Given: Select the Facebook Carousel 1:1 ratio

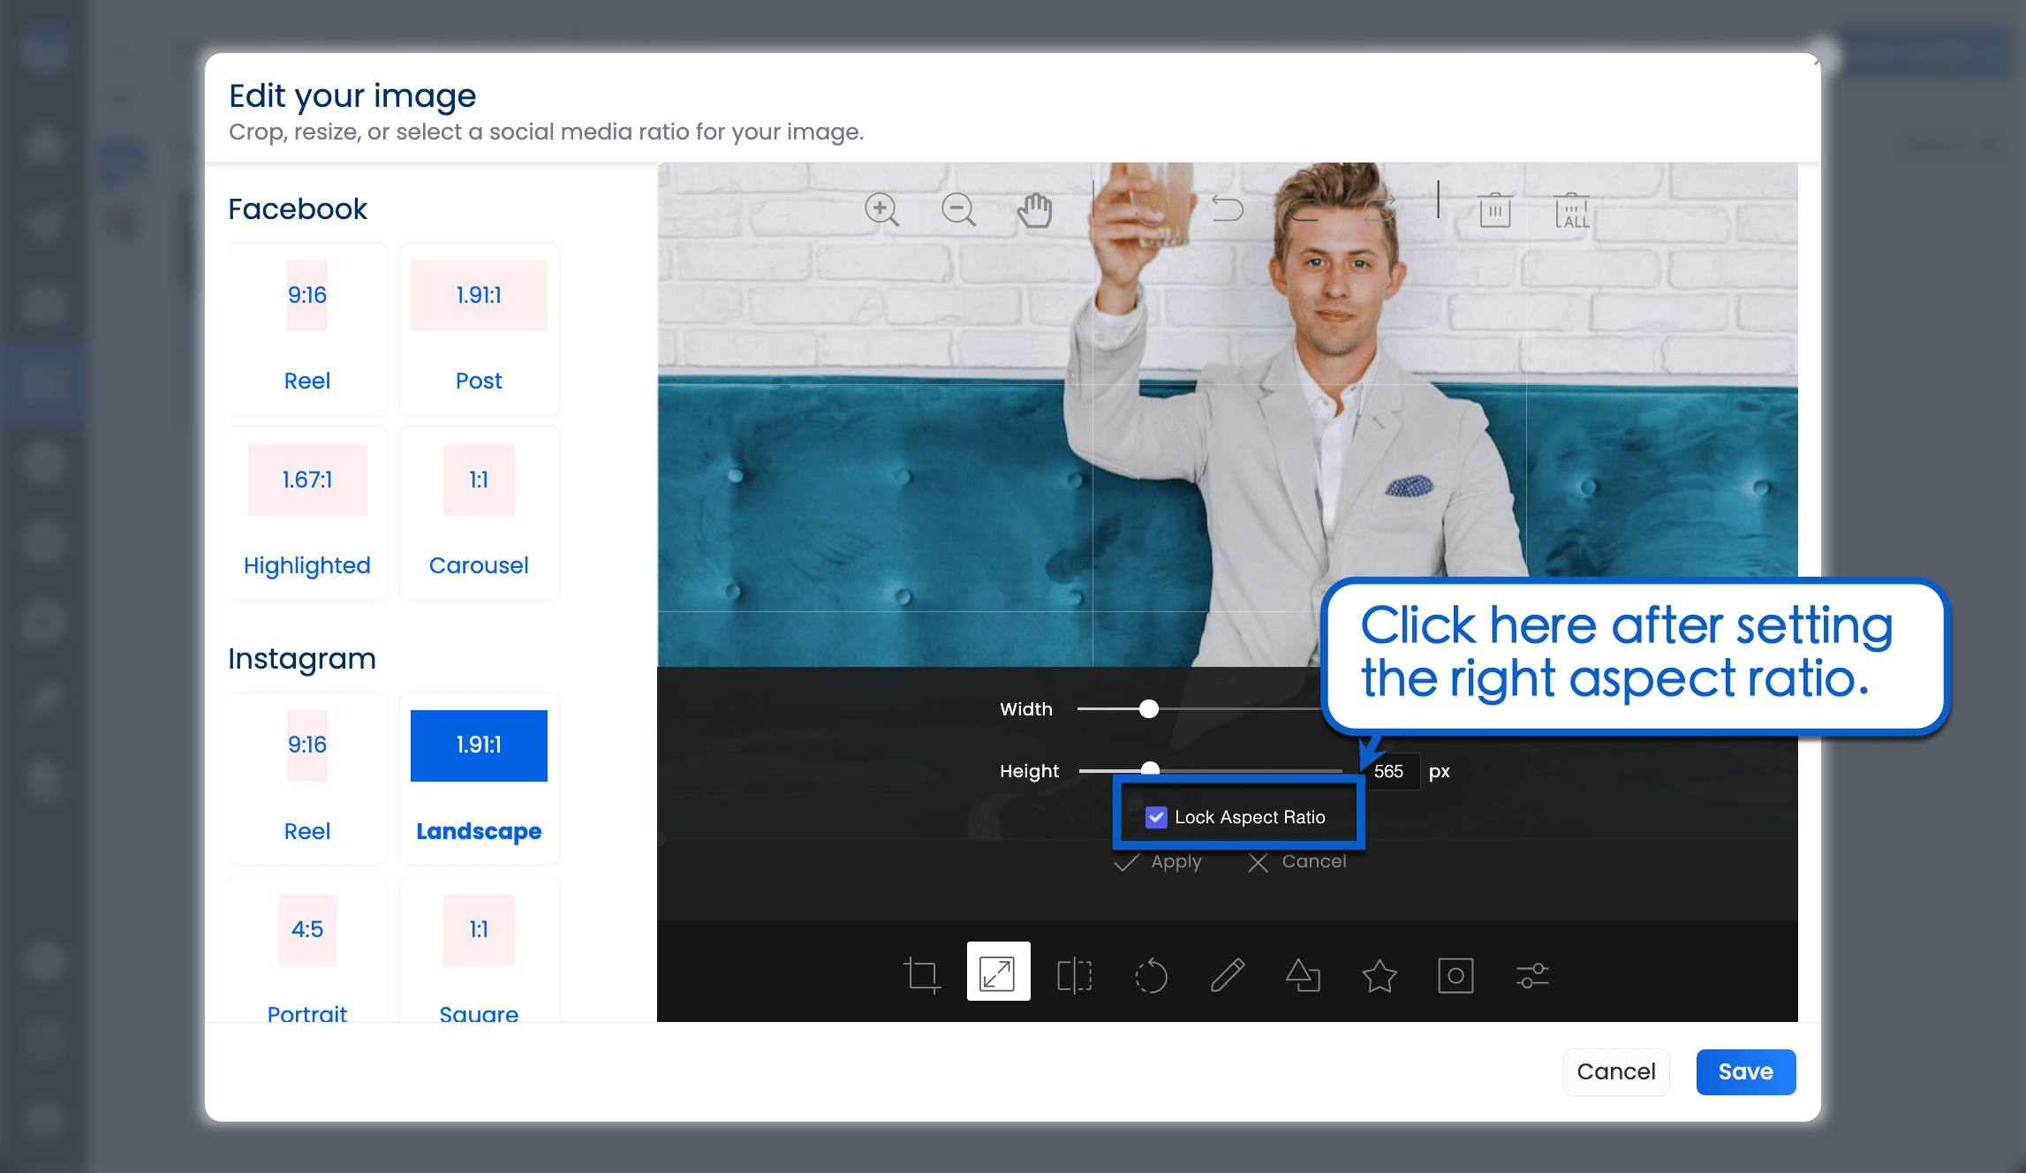Looking at the screenshot, I should click(478, 512).
